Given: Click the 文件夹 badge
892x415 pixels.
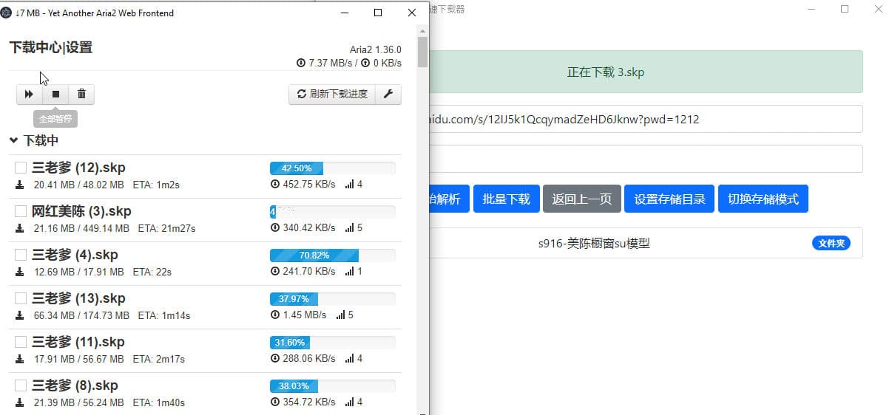Looking at the screenshot, I should (x=831, y=243).
